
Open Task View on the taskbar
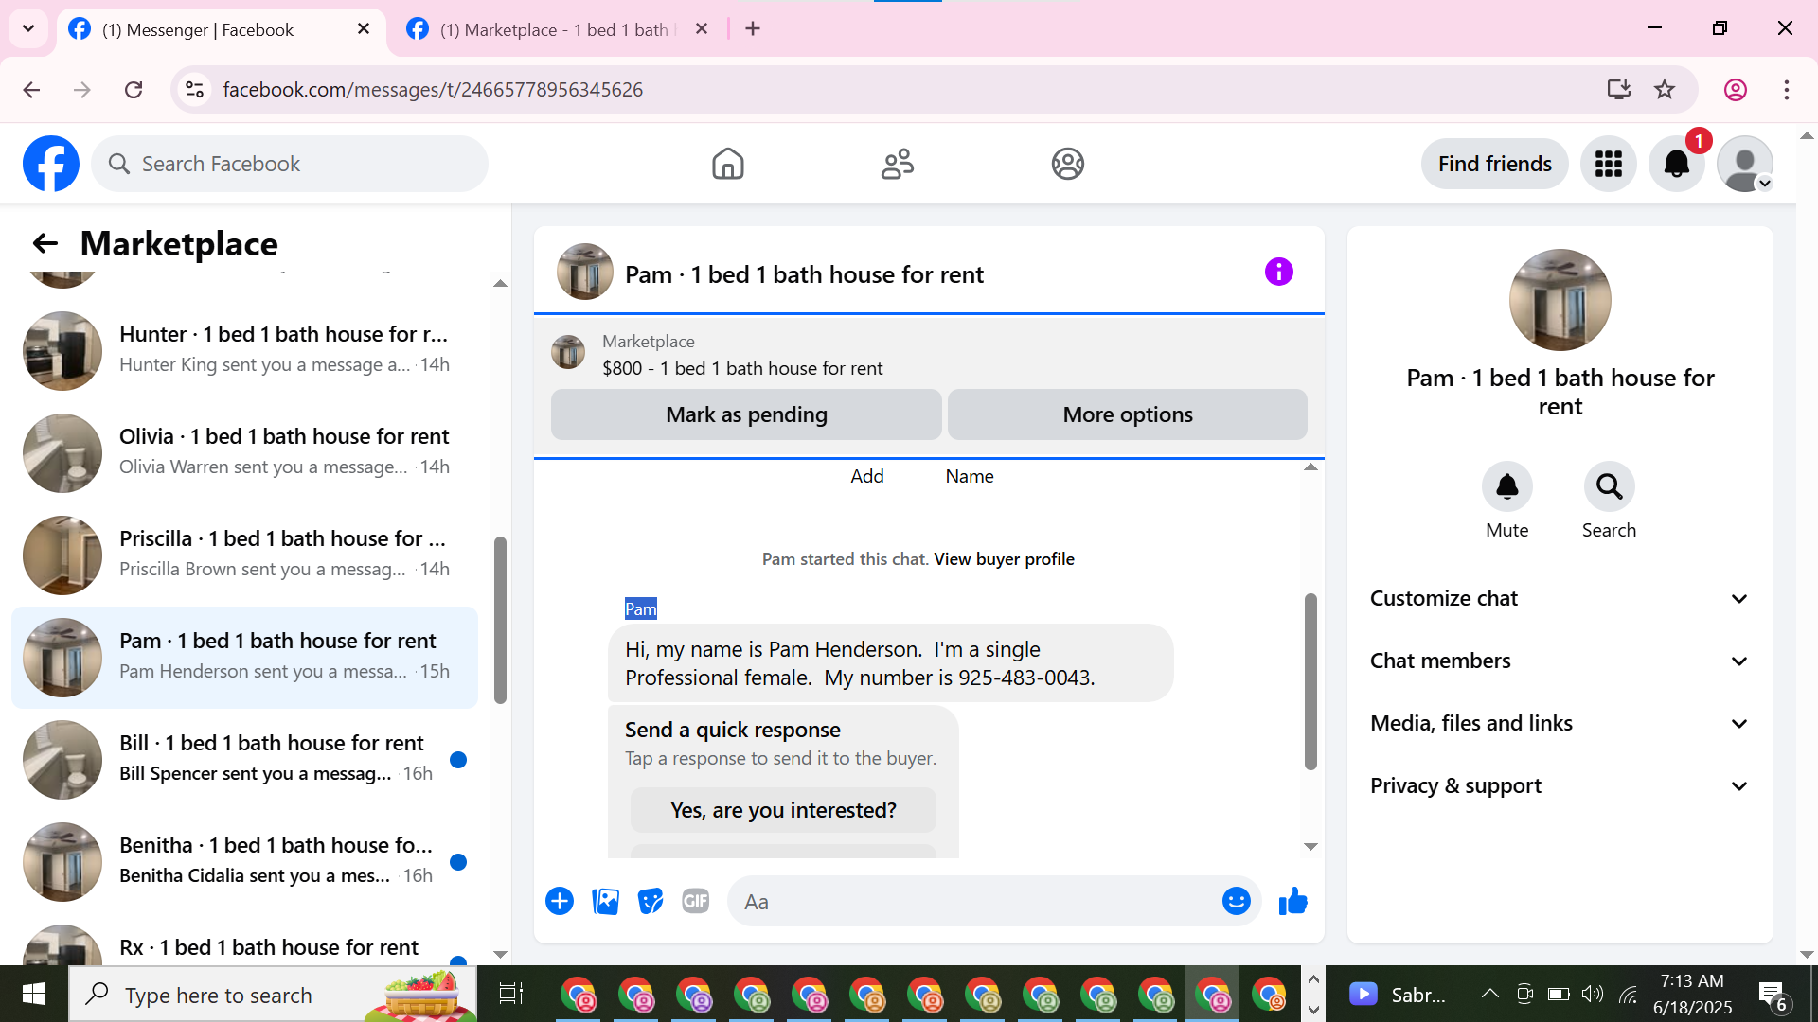pos(511,994)
